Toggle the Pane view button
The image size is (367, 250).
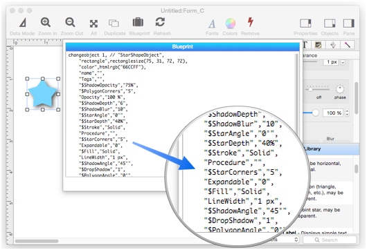pos(349,23)
